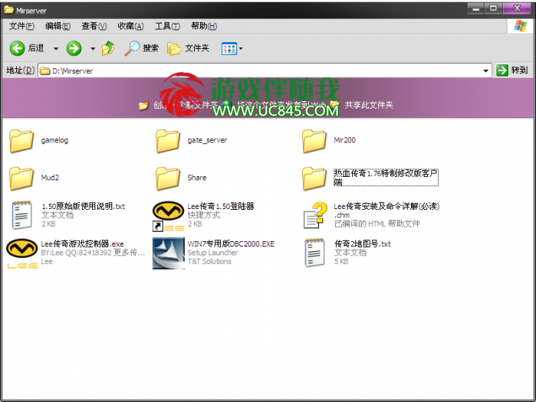536x402 pixels.
Task: Select the Mir200 folder icon
Action: click(x=314, y=141)
